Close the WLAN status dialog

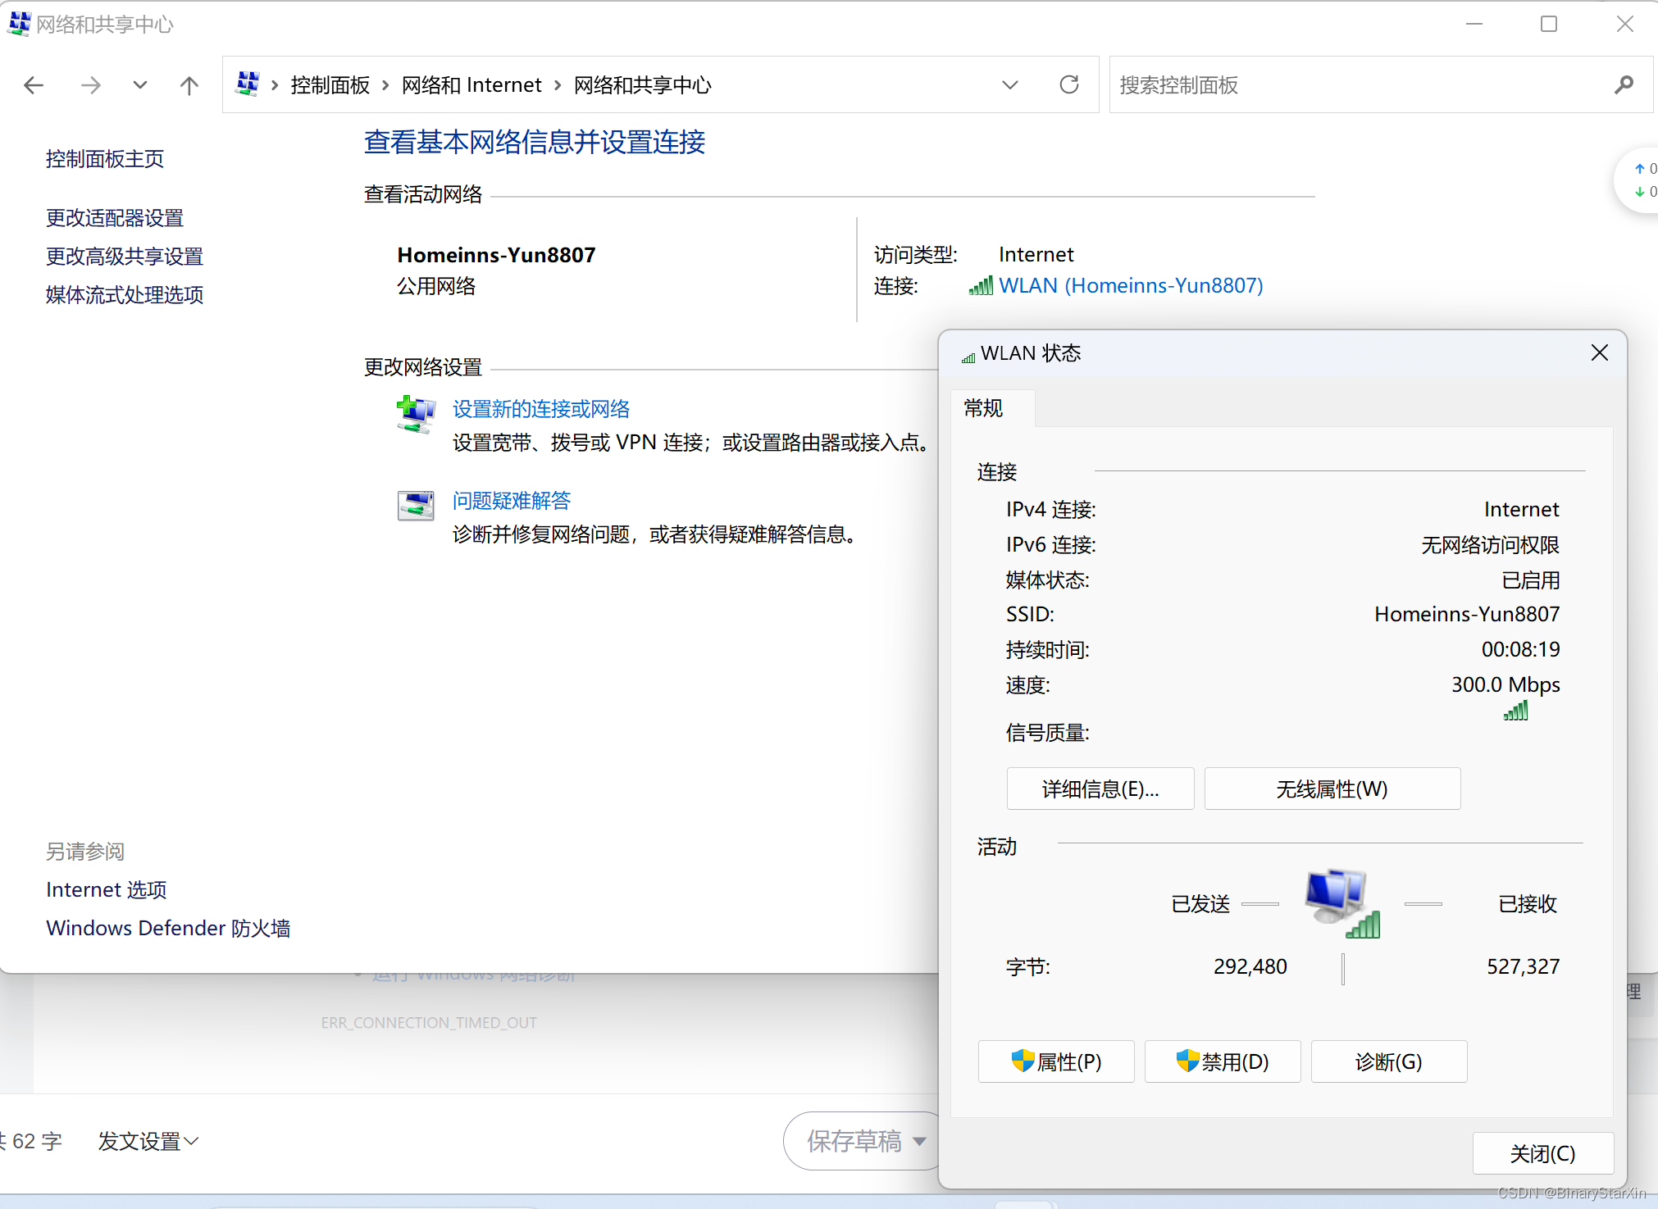[1599, 353]
